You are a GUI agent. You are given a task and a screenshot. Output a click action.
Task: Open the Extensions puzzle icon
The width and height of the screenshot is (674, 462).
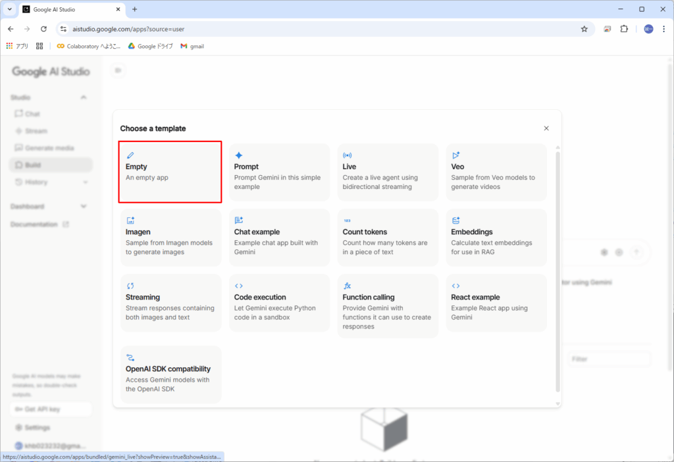click(624, 29)
